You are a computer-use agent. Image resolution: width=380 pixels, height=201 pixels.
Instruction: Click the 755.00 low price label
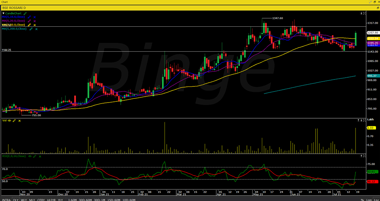click(37, 115)
